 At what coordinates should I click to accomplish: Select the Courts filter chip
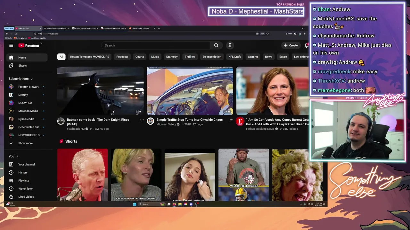pos(140,57)
